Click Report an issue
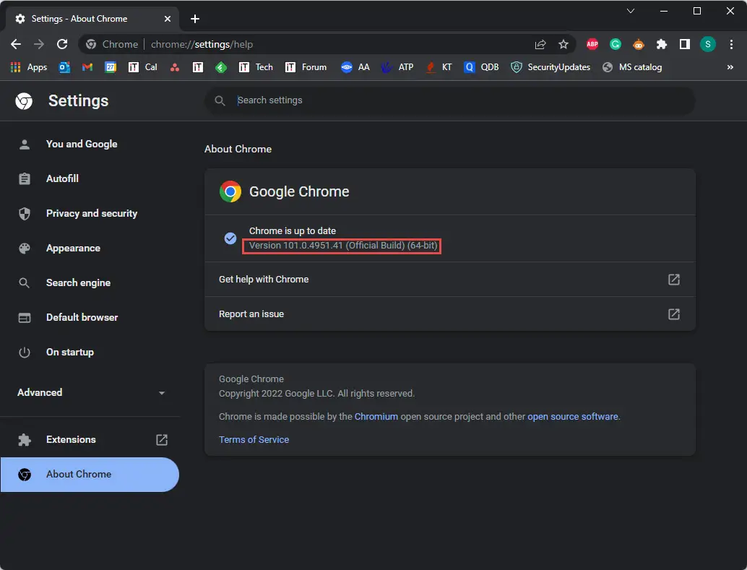 pos(450,314)
